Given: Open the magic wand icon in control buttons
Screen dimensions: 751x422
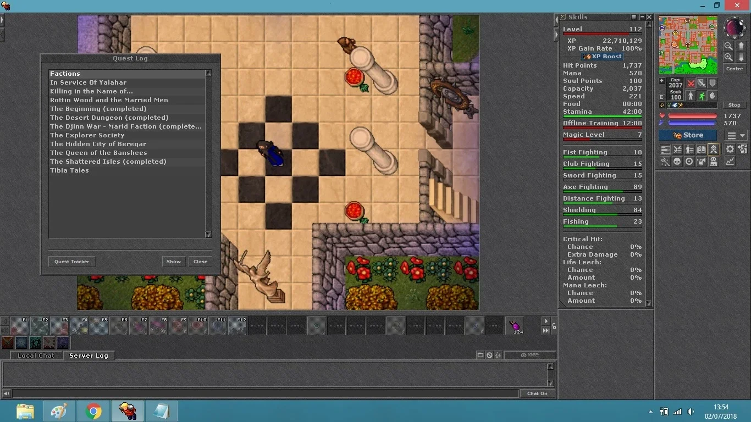Looking at the screenshot, I should (666, 161).
